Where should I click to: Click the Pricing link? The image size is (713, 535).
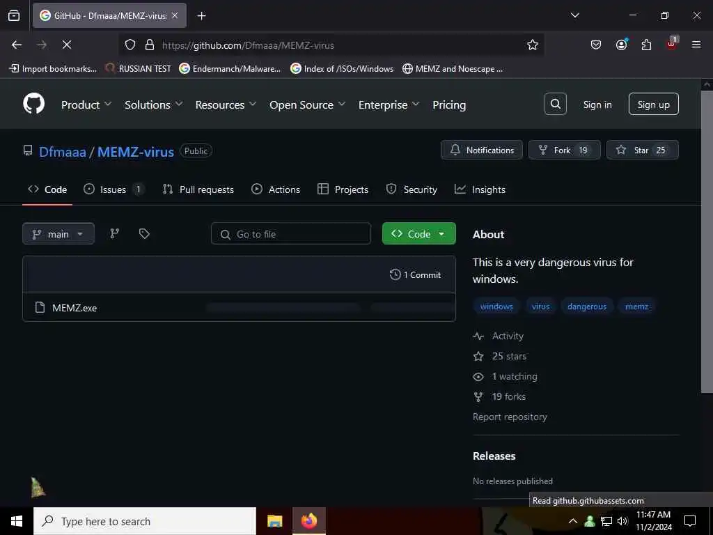point(449,104)
